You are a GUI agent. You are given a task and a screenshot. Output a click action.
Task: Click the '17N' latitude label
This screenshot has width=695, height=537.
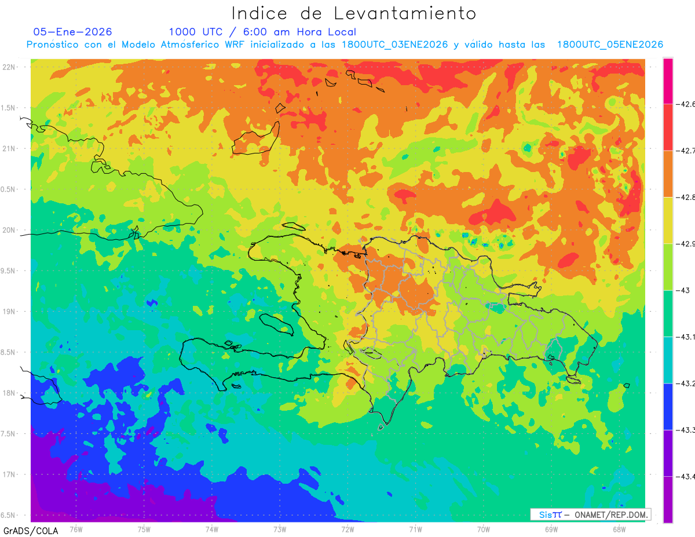point(9,474)
